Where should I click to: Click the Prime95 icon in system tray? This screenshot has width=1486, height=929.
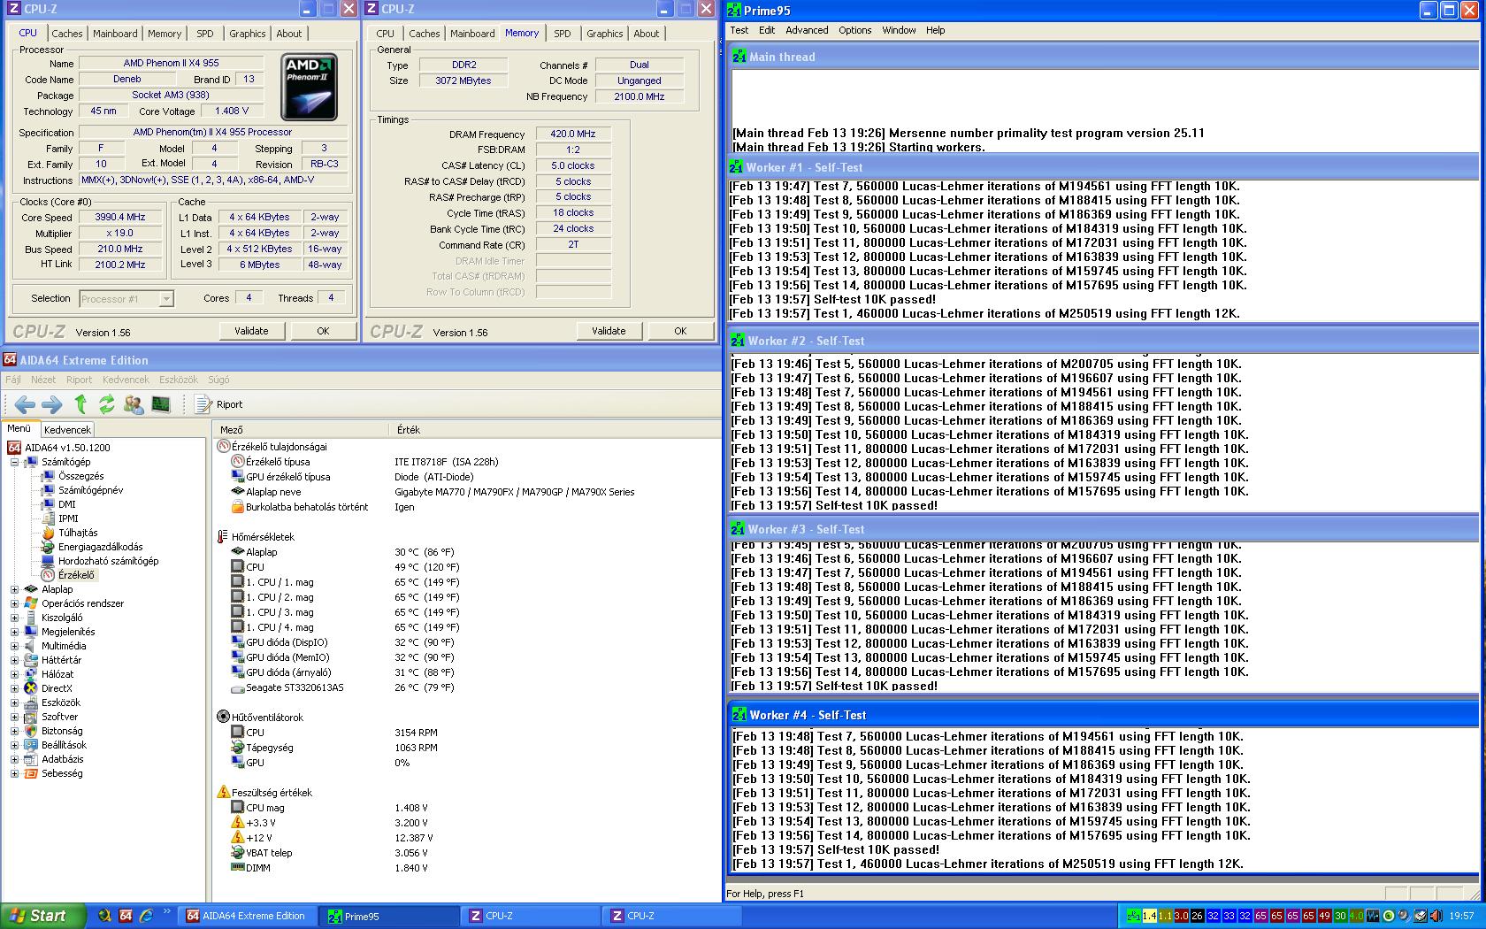click(1133, 916)
